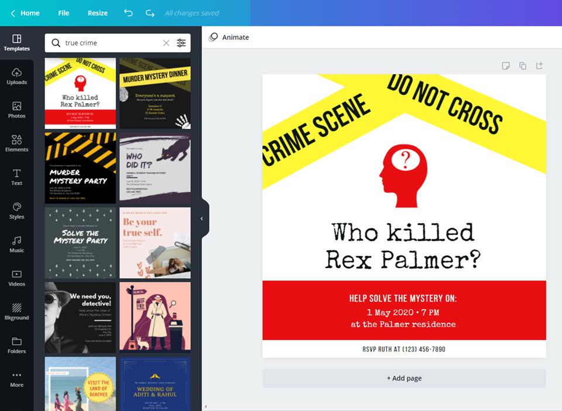
Task: Open the Resize menu
Action: tap(97, 12)
